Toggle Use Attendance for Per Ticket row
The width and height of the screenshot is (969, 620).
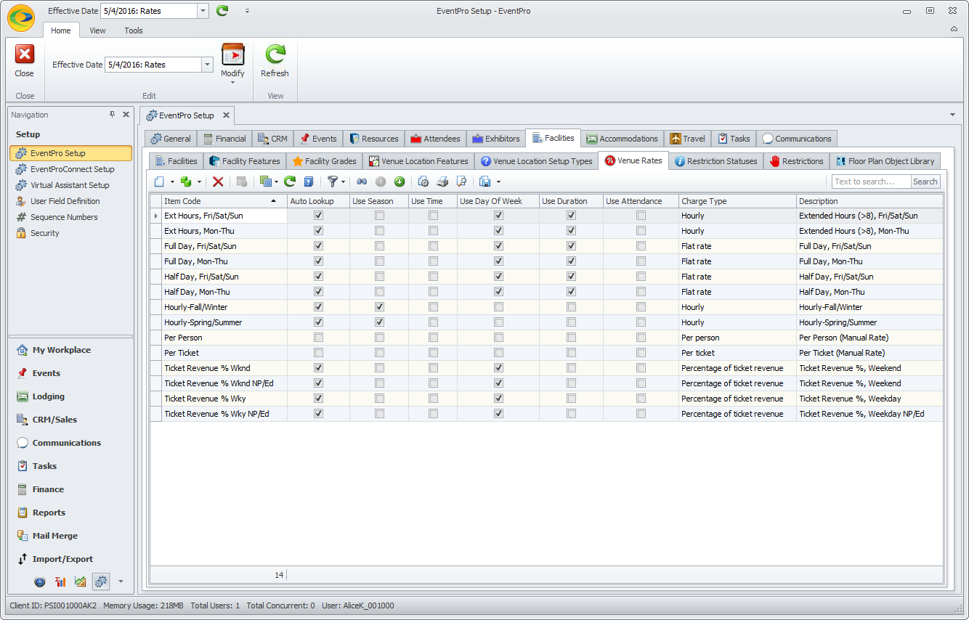point(641,353)
